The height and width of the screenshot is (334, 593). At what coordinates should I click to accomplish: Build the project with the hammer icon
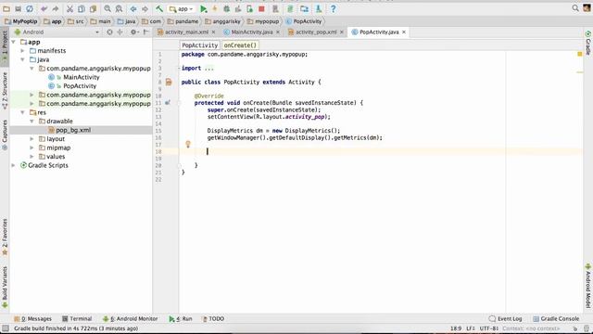tap(159, 8)
